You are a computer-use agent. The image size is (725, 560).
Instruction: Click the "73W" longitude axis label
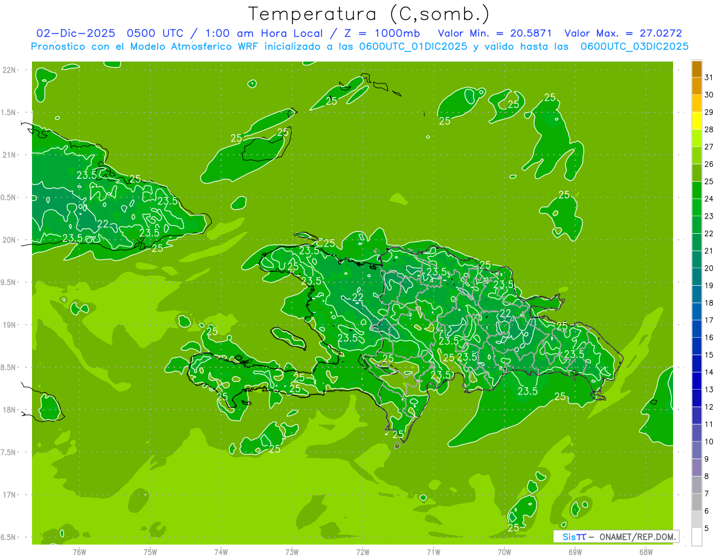point(292,552)
